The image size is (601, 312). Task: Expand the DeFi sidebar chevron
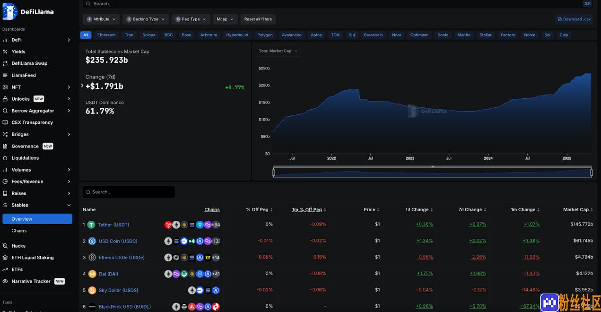click(69, 40)
